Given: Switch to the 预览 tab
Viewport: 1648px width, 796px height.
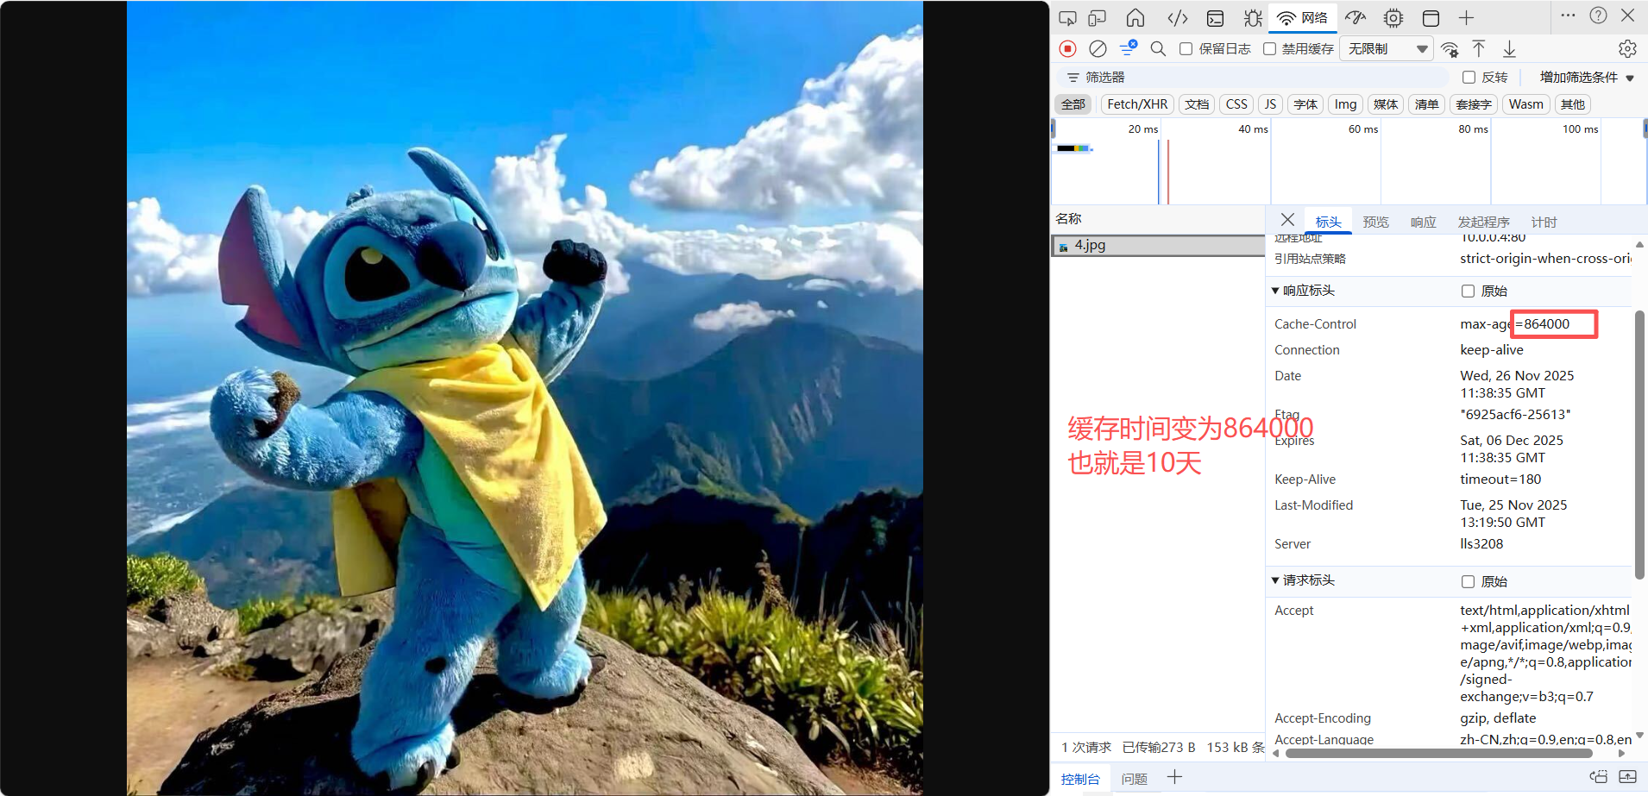Looking at the screenshot, I should pyautogui.click(x=1375, y=222).
